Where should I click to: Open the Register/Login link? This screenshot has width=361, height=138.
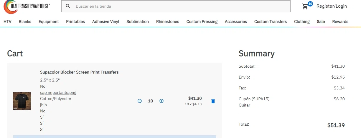coord(332,6)
